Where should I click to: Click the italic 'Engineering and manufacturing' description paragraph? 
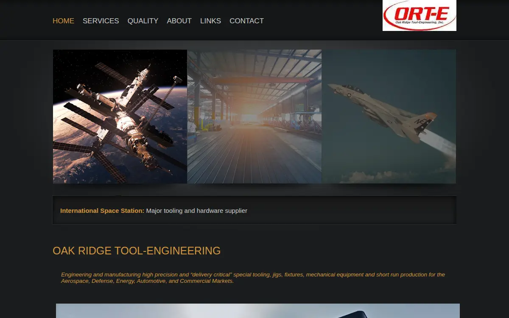253,278
